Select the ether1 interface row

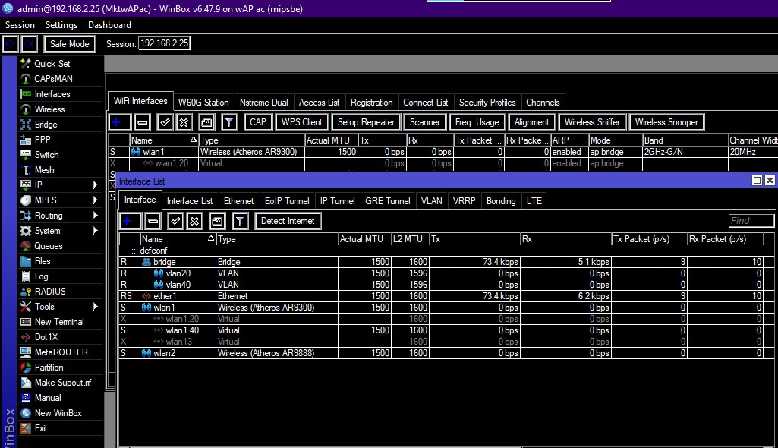[446, 296]
